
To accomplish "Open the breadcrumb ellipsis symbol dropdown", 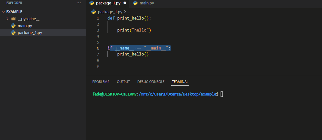I will point(129,12).
